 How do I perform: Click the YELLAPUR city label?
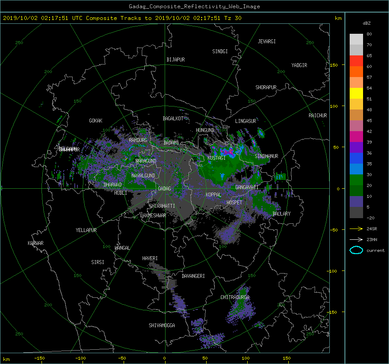pyautogui.click(x=86, y=230)
